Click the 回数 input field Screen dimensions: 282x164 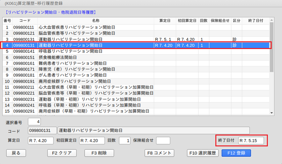[125, 140]
